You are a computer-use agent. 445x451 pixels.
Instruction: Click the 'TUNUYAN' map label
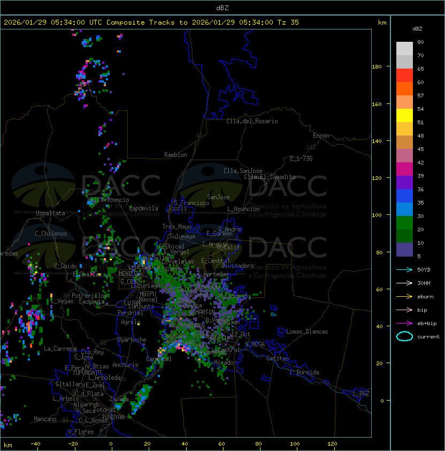[x=113, y=417]
